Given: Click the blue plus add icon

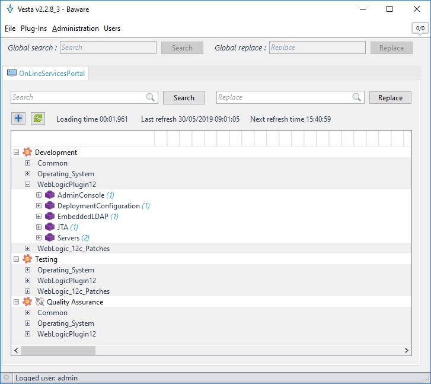Looking at the screenshot, I should (x=18, y=119).
